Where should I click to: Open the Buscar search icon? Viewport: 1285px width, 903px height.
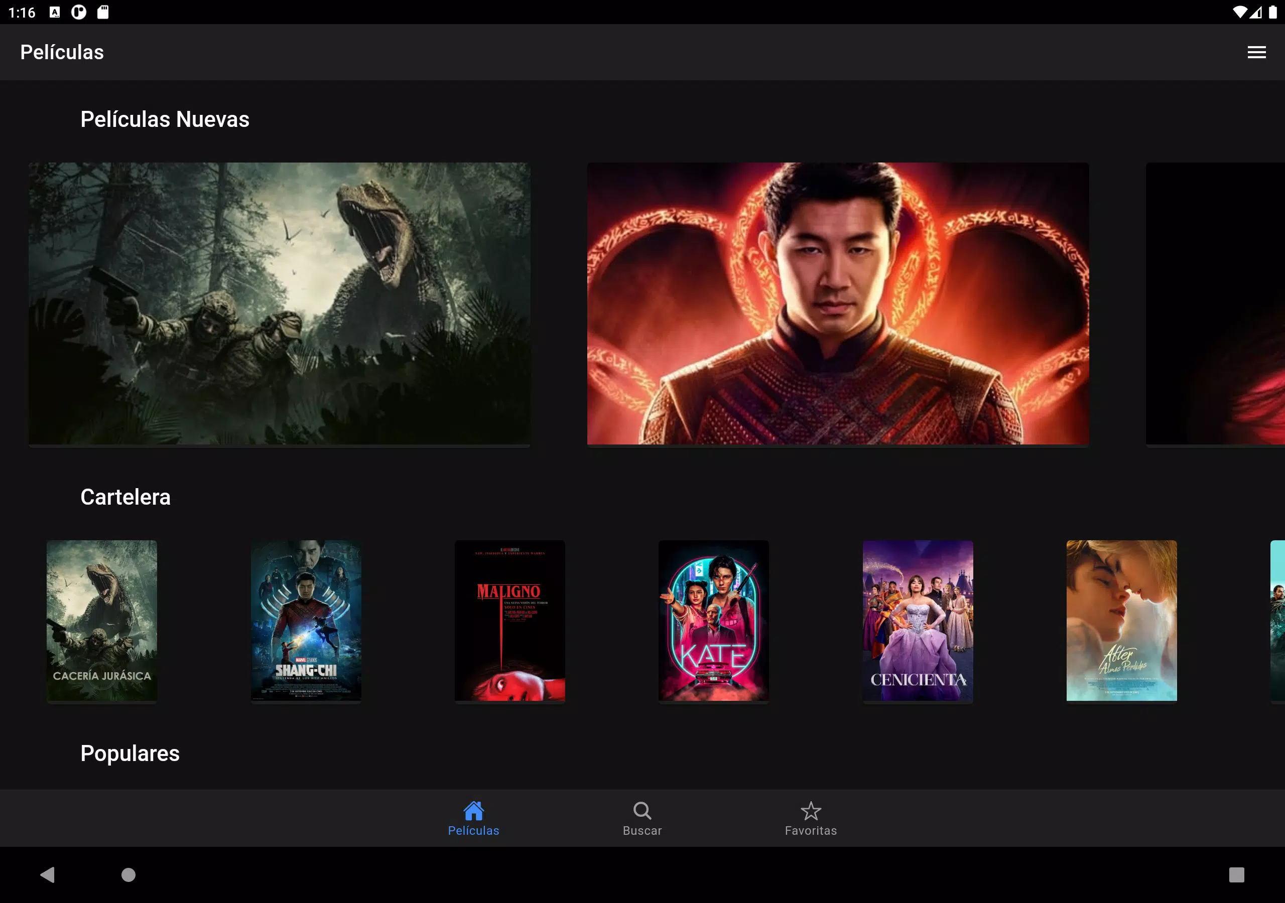(x=642, y=810)
